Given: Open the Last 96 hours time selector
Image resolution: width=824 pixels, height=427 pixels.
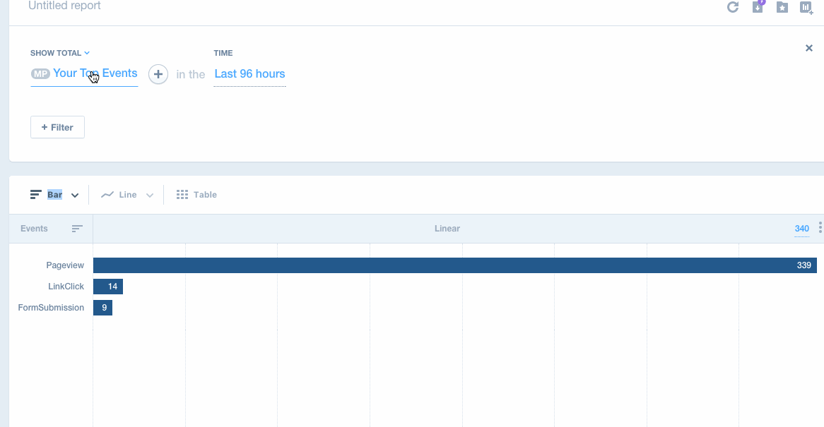Looking at the screenshot, I should 249,74.
